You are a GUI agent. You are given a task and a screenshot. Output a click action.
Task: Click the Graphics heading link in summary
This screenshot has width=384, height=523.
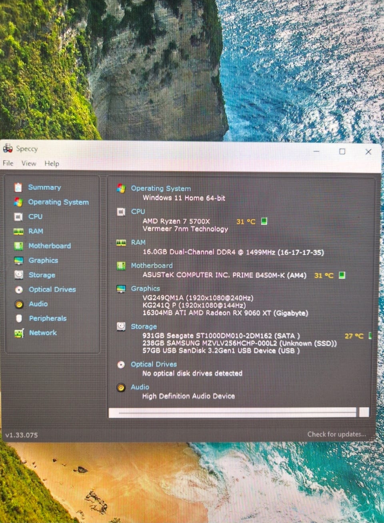click(145, 289)
